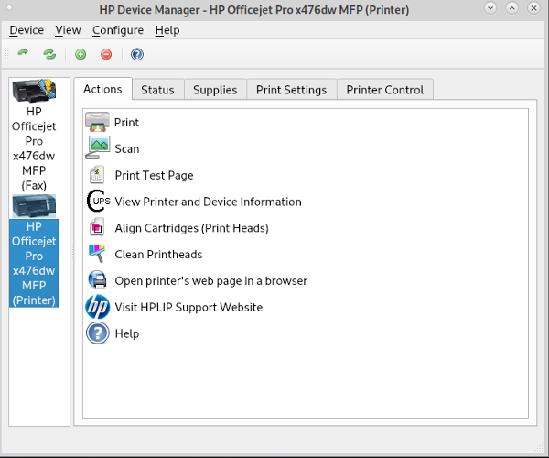This screenshot has width=549, height=458.
Task: Click Align Cartridges (Print Heads) text
Action: (x=191, y=228)
